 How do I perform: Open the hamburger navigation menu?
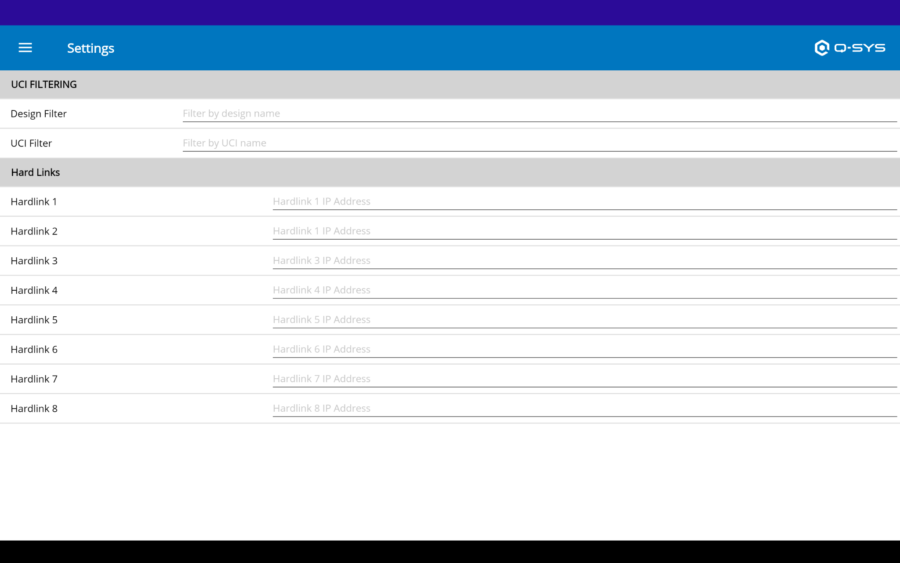[x=25, y=48]
